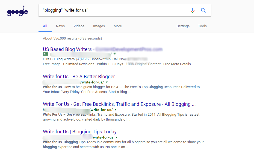The height and width of the screenshot is (153, 254).
Task: Click the text 'Free Meta Details'
Action: tap(177, 64)
